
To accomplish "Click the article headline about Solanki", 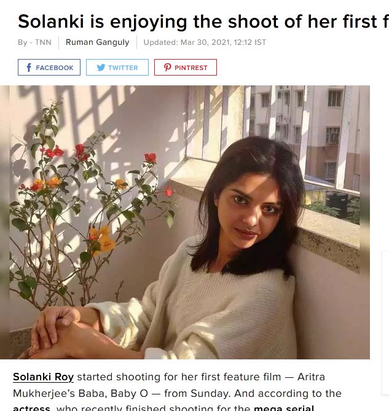I will point(203,22).
